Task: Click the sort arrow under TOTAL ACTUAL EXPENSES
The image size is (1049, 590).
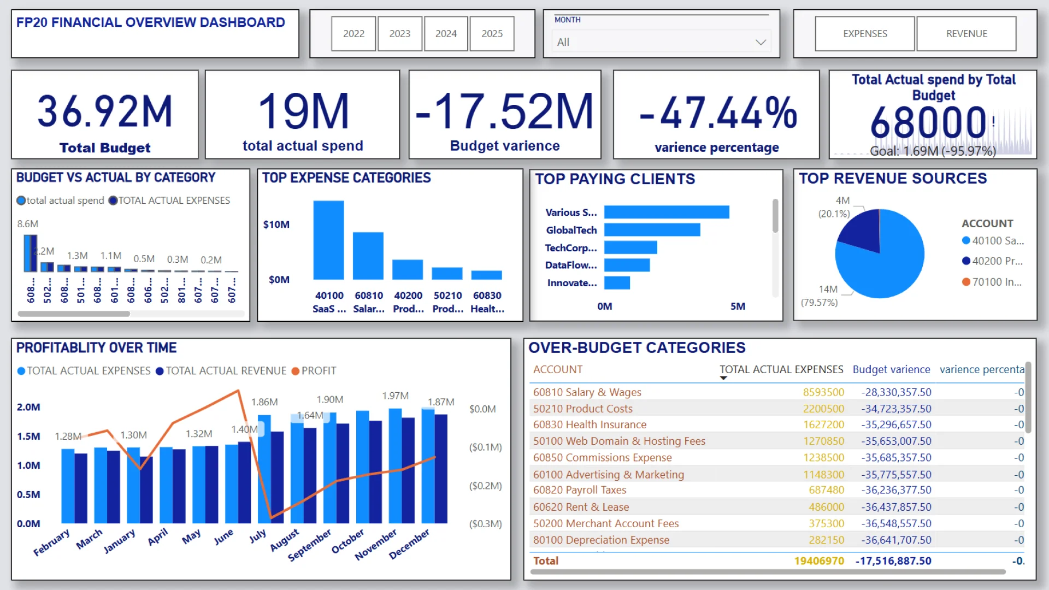Action: [723, 378]
